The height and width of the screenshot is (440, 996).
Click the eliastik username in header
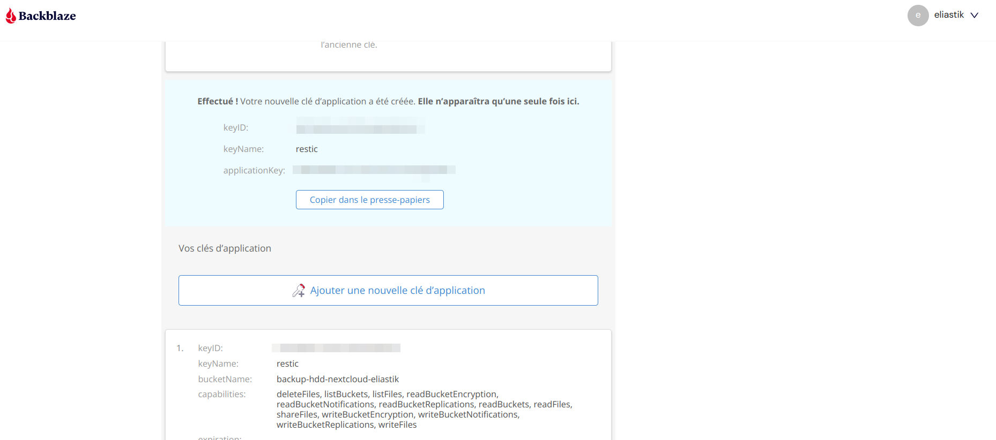[x=949, y=15]
